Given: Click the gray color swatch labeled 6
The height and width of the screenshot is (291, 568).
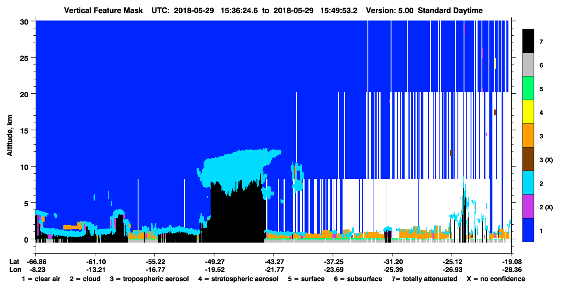Looking at the screenshot, I should (x=528, y=65).
